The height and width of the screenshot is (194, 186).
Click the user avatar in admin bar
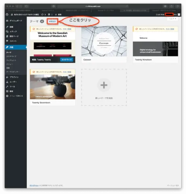pyautogui.click(x=179, y=15)
